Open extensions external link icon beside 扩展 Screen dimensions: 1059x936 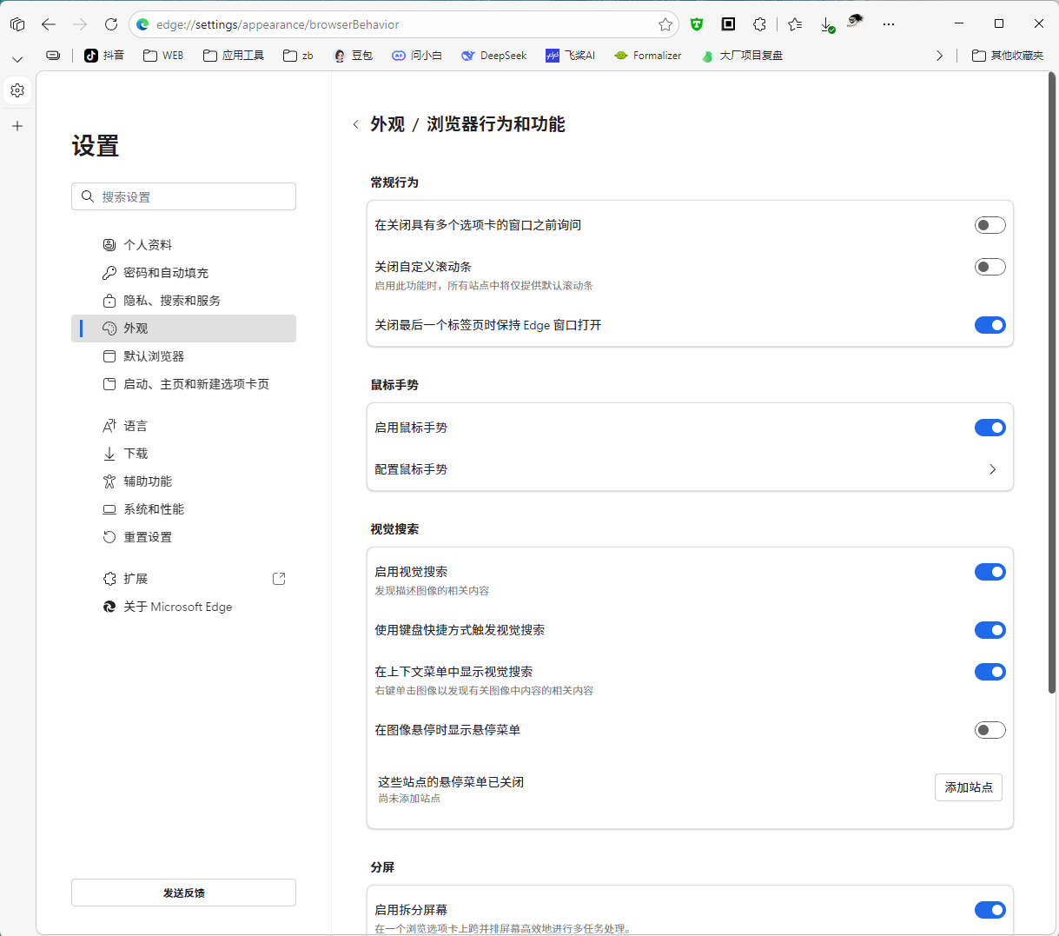tap(279, 579)
